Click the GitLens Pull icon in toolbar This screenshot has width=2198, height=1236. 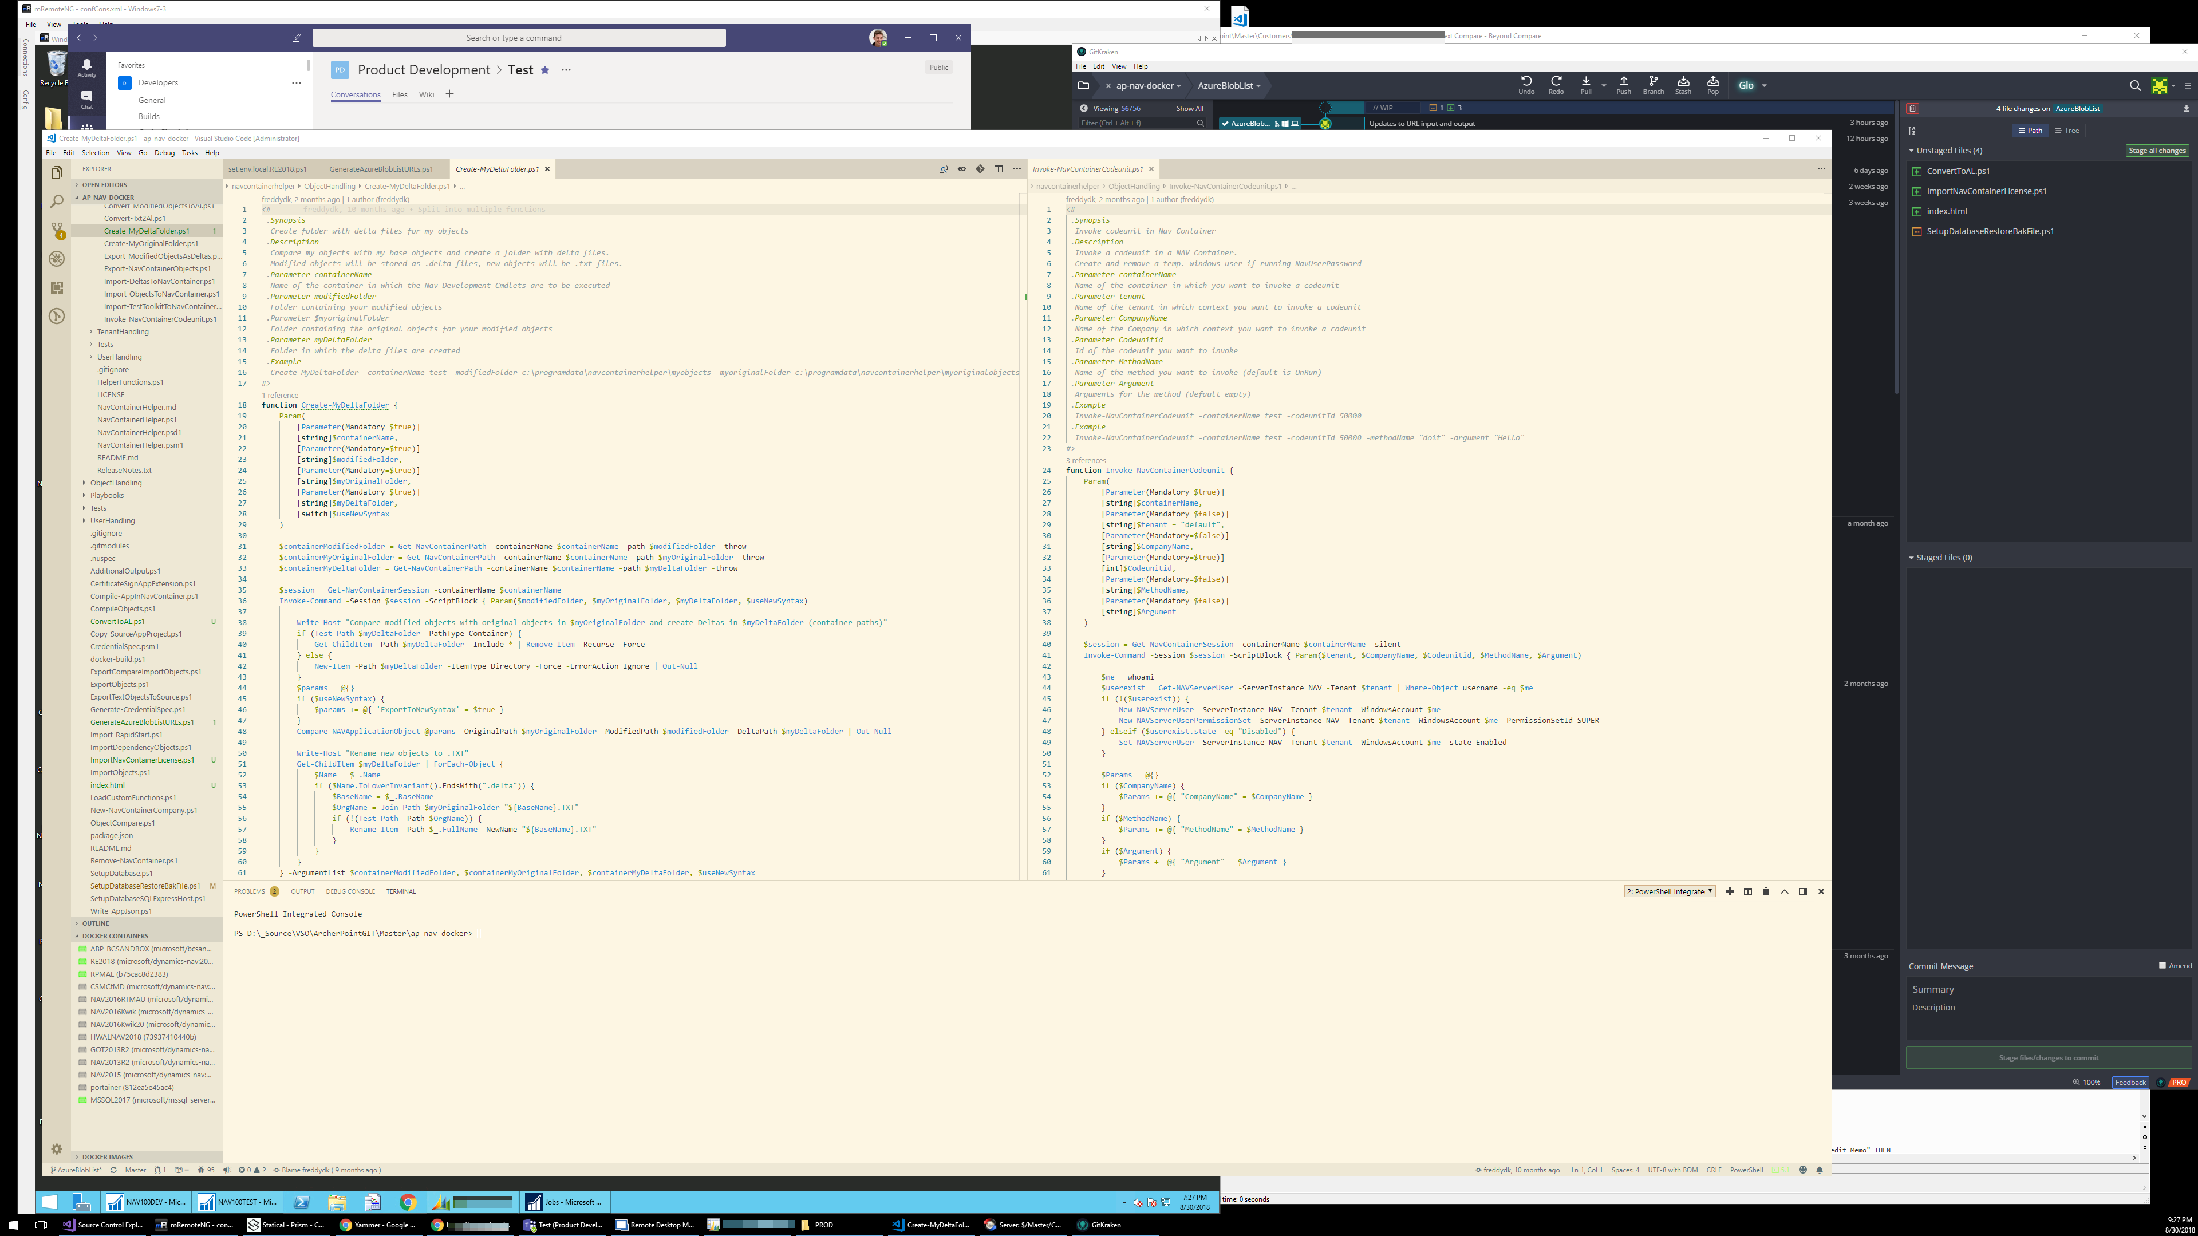[x=1587, y=85]
